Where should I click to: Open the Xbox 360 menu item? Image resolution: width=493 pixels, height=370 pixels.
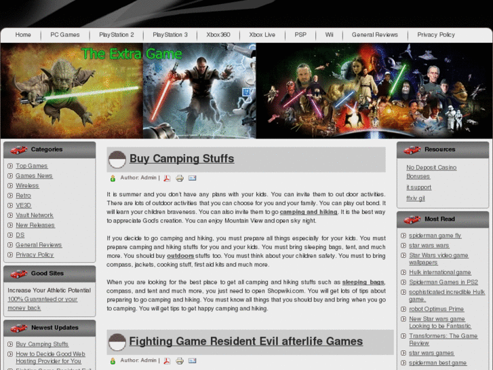(218, 35)
